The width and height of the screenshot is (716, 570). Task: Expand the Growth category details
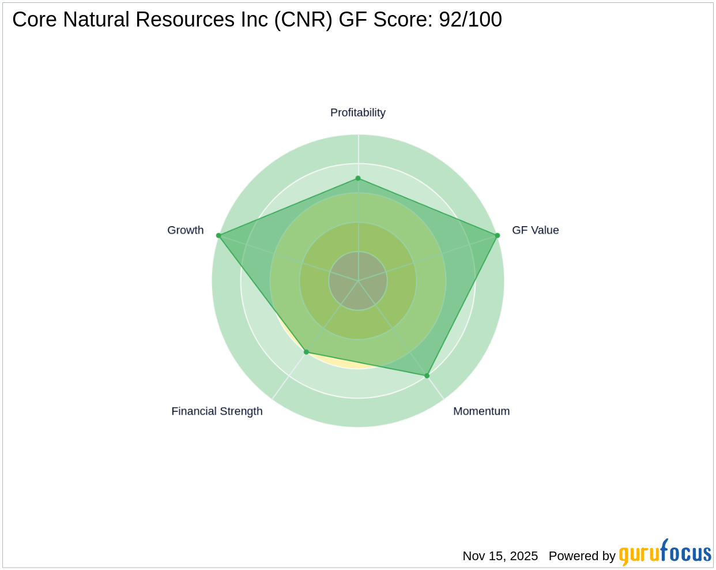tap(185, 230)
